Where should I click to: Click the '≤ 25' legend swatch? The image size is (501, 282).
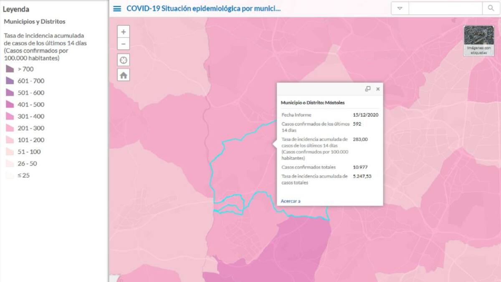(10, 175)
